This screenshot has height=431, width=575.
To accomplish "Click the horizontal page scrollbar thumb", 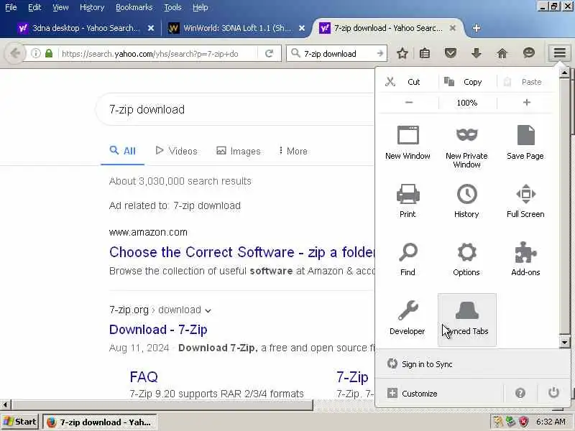I will point(162,404).
